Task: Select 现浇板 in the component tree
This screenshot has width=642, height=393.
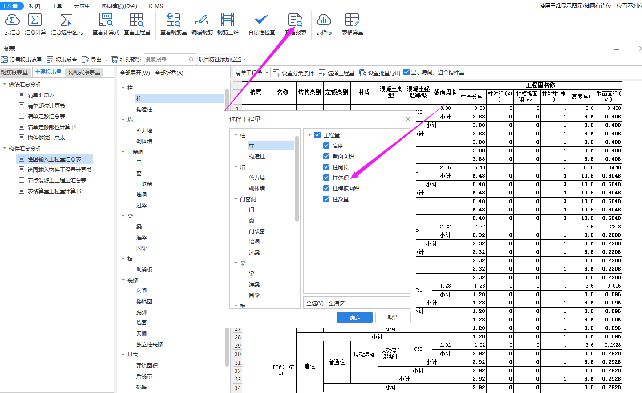Action: coord(144,269)
